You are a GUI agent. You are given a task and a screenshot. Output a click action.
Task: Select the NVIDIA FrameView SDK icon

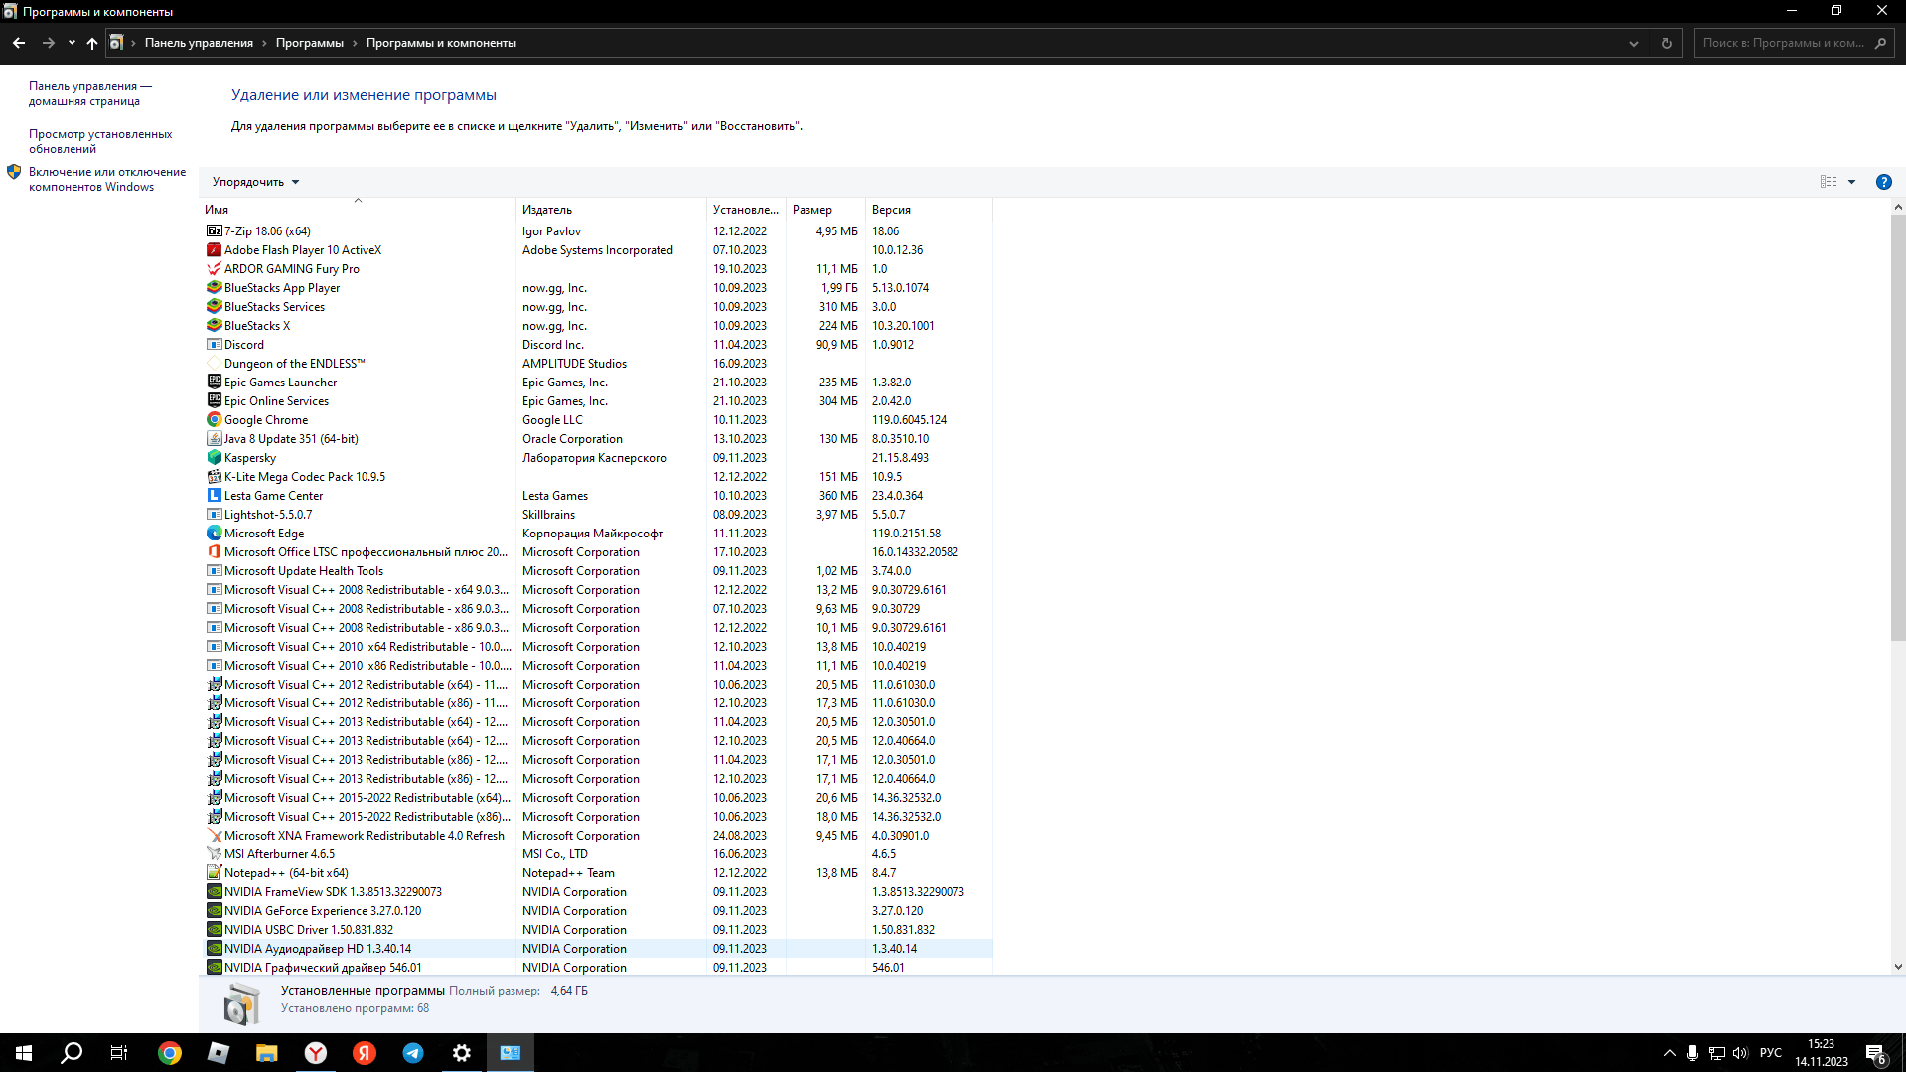(214, 892)
